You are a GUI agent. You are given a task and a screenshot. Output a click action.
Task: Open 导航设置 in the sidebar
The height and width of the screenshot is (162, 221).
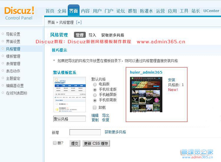click(x=13, y=34)
